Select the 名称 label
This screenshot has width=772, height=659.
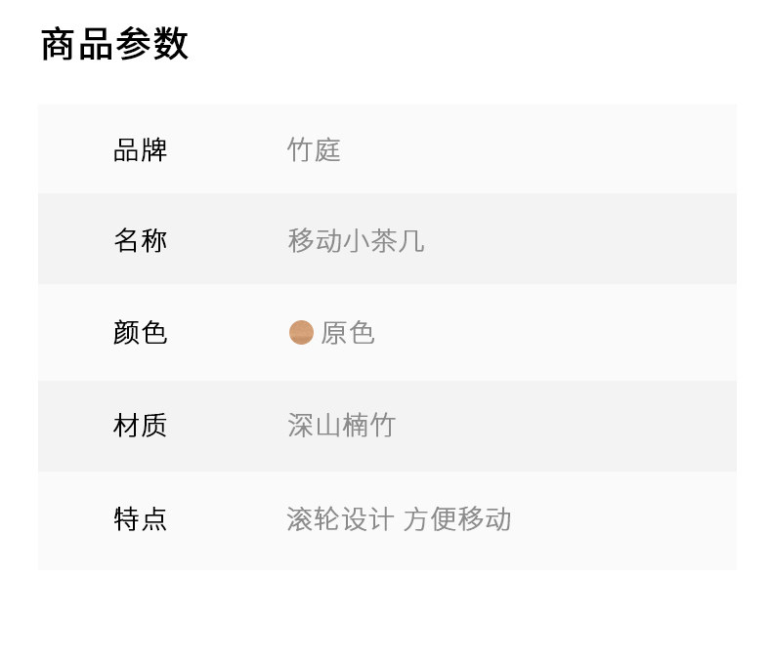[141, 240]
